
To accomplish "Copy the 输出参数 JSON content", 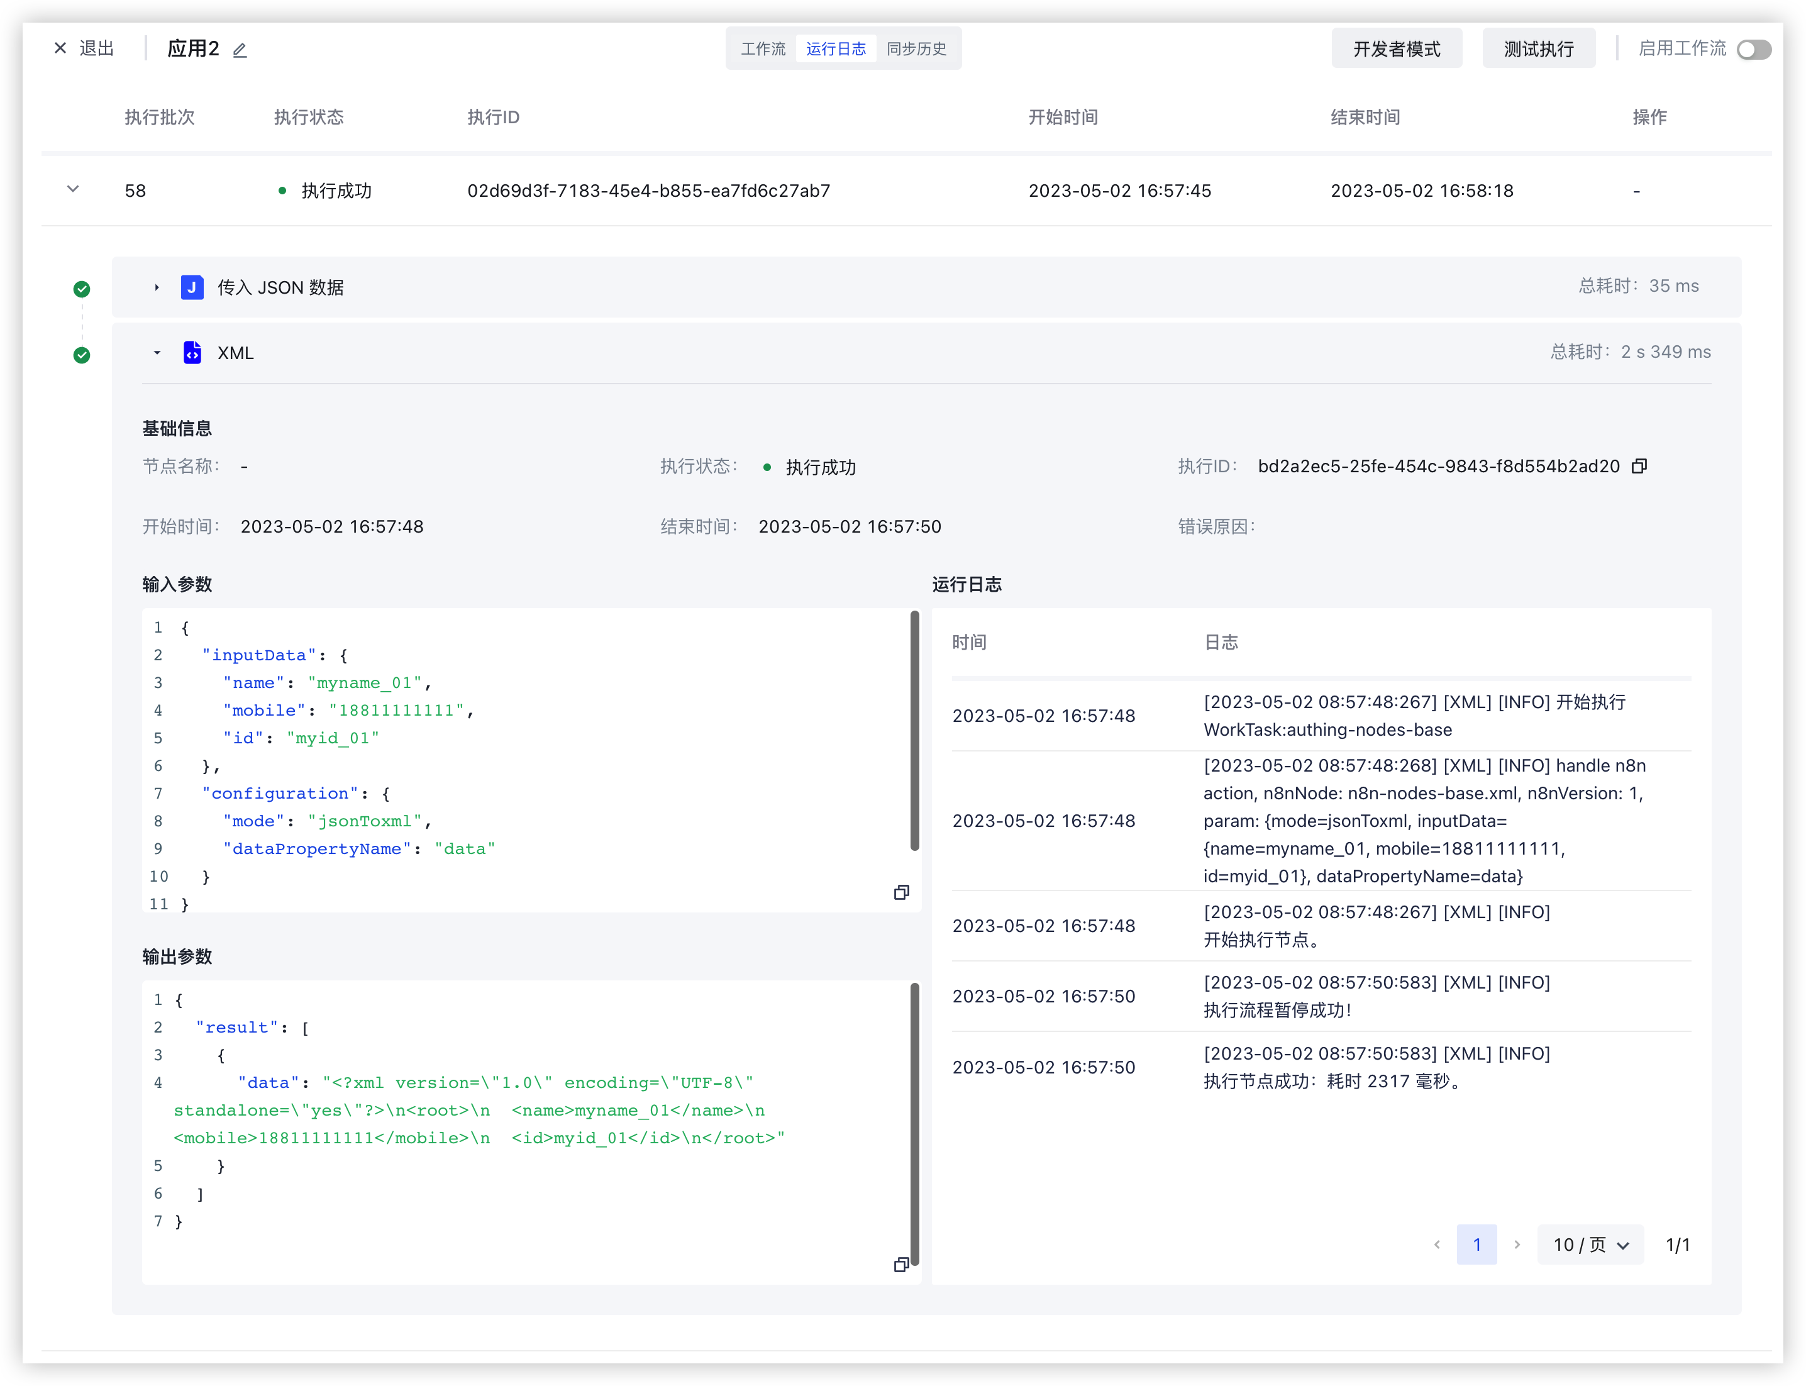I will coord(901,1265).
